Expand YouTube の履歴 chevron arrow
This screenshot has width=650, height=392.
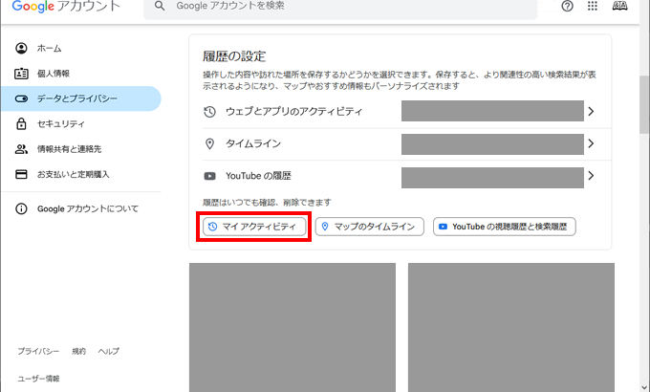click(591, 176)
